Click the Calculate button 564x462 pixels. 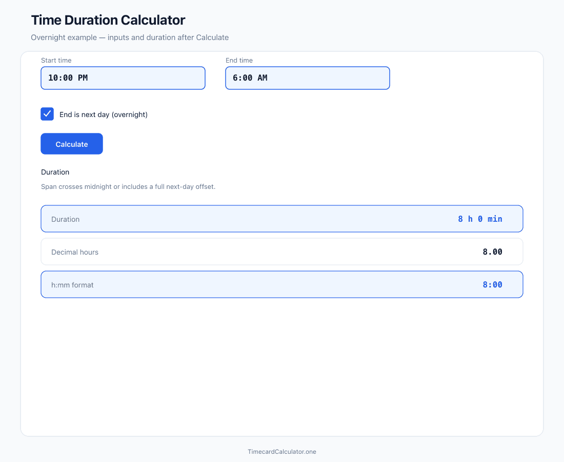coord(72,144)
